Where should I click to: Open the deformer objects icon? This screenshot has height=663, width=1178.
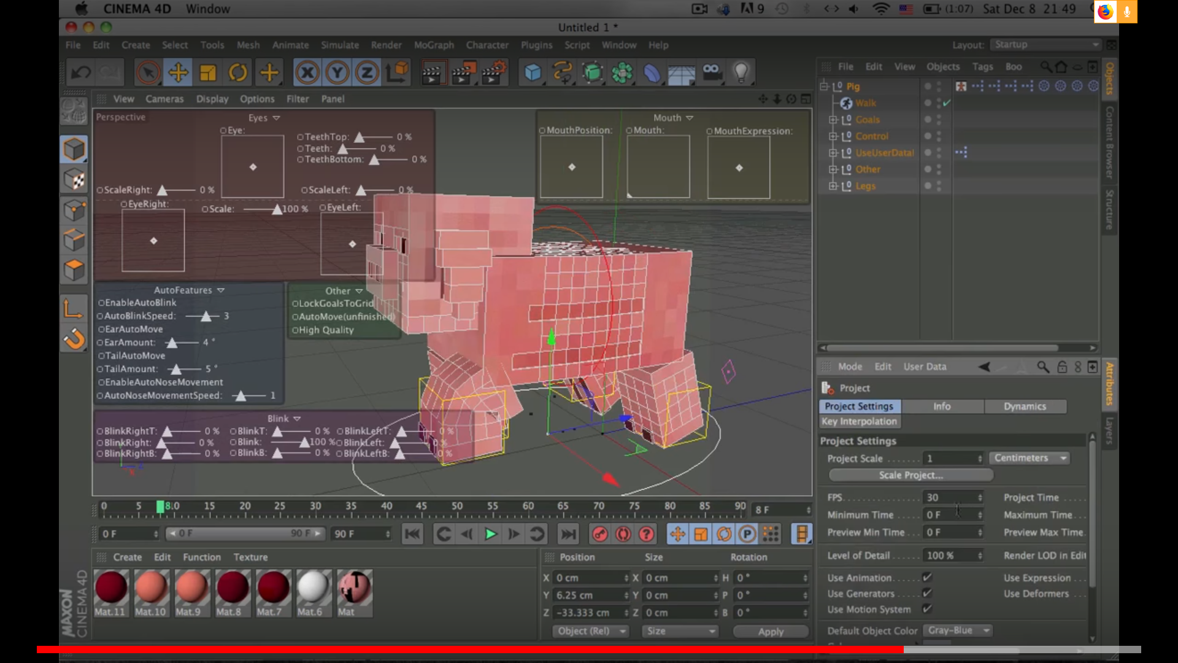[652, 72]
